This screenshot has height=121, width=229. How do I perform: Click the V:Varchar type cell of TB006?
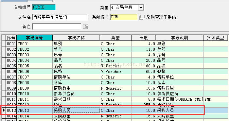click(x=115, y=71)
